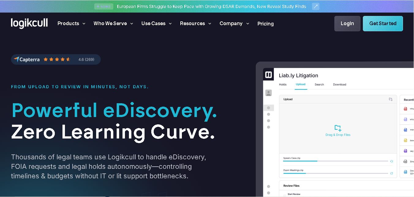
Task: Expand the Resources dropdown menu
Action: [x=196, y=24]
